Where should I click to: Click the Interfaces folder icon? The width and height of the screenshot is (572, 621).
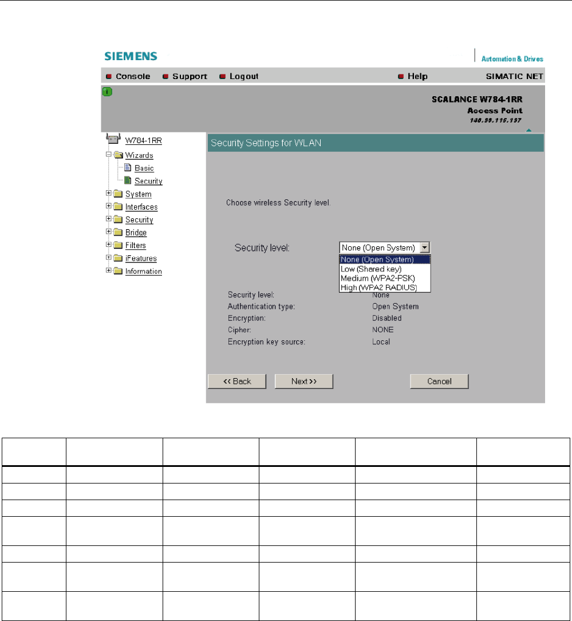point(118,206)
